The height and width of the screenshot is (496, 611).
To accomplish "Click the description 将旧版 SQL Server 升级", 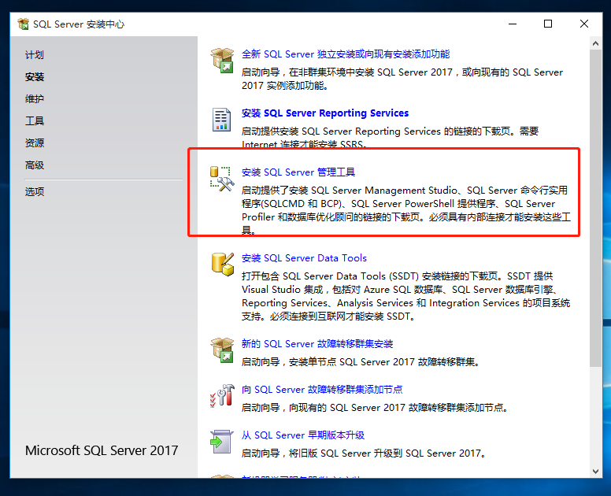I will [x=364, y=453].
